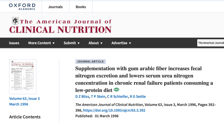Open the Issues menu item
This screenshot has height=123, width=224.
(x=14, y=43)
